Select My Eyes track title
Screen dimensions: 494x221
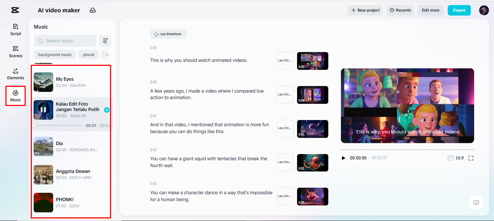point(65,79)
